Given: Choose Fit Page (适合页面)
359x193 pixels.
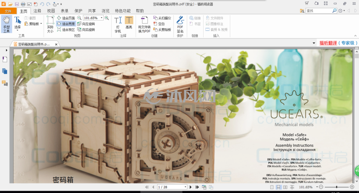Looking at the screenshot, I should (x=66, y=18).
